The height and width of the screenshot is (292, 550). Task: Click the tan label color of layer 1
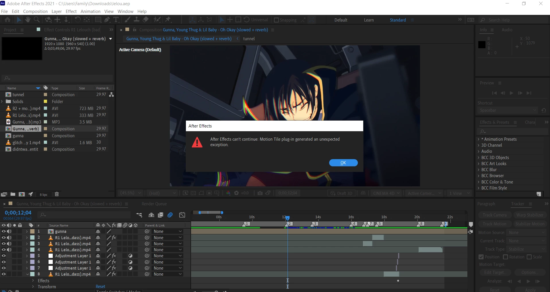(x=32, y=231)
